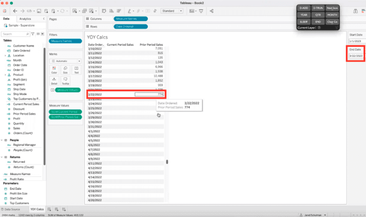Viewport: 366px width, 217px height.
Task: Click the Tooltip mark card button
Action: coord(65,81)
